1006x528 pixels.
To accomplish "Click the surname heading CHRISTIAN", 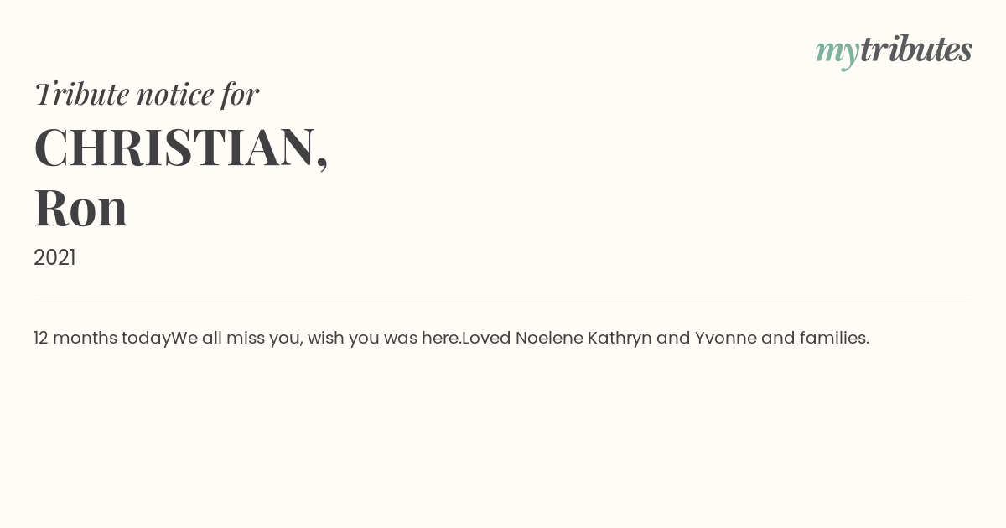I will click(x=174, y=148).
